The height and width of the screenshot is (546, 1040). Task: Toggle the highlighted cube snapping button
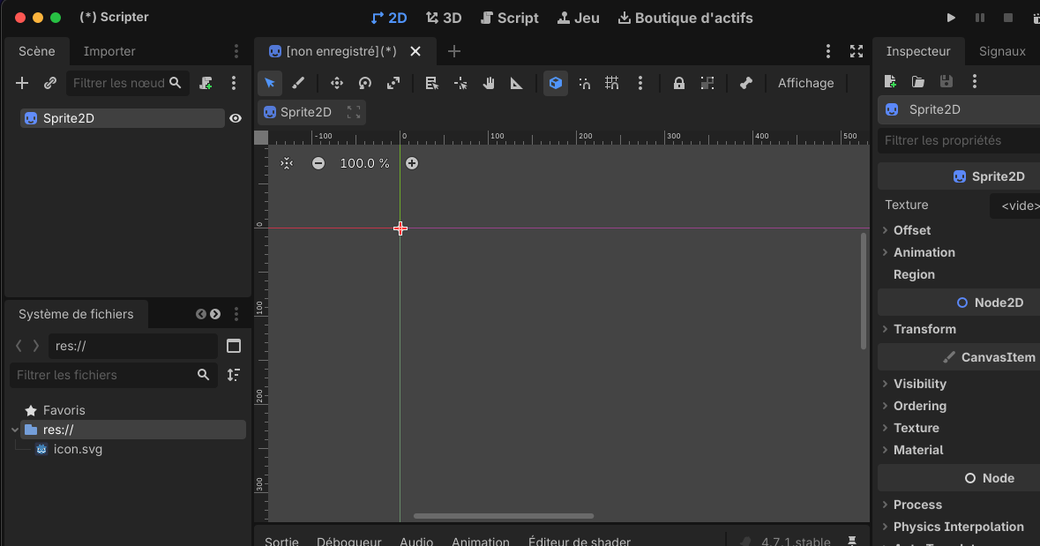pos(556,83)
